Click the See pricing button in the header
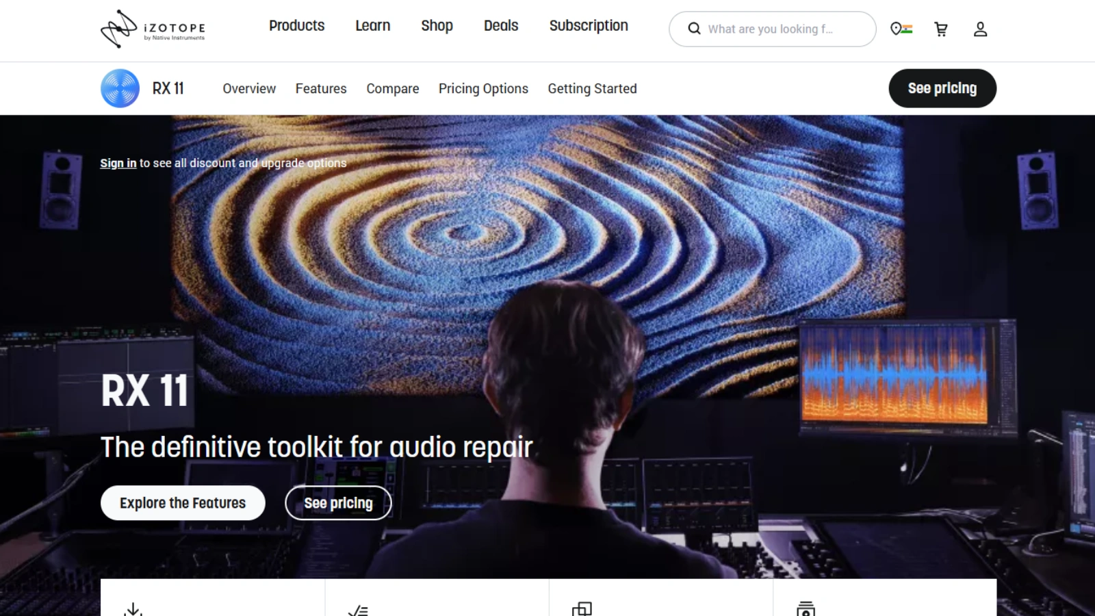The image size is (1095, 616). (x=942, y=88)
